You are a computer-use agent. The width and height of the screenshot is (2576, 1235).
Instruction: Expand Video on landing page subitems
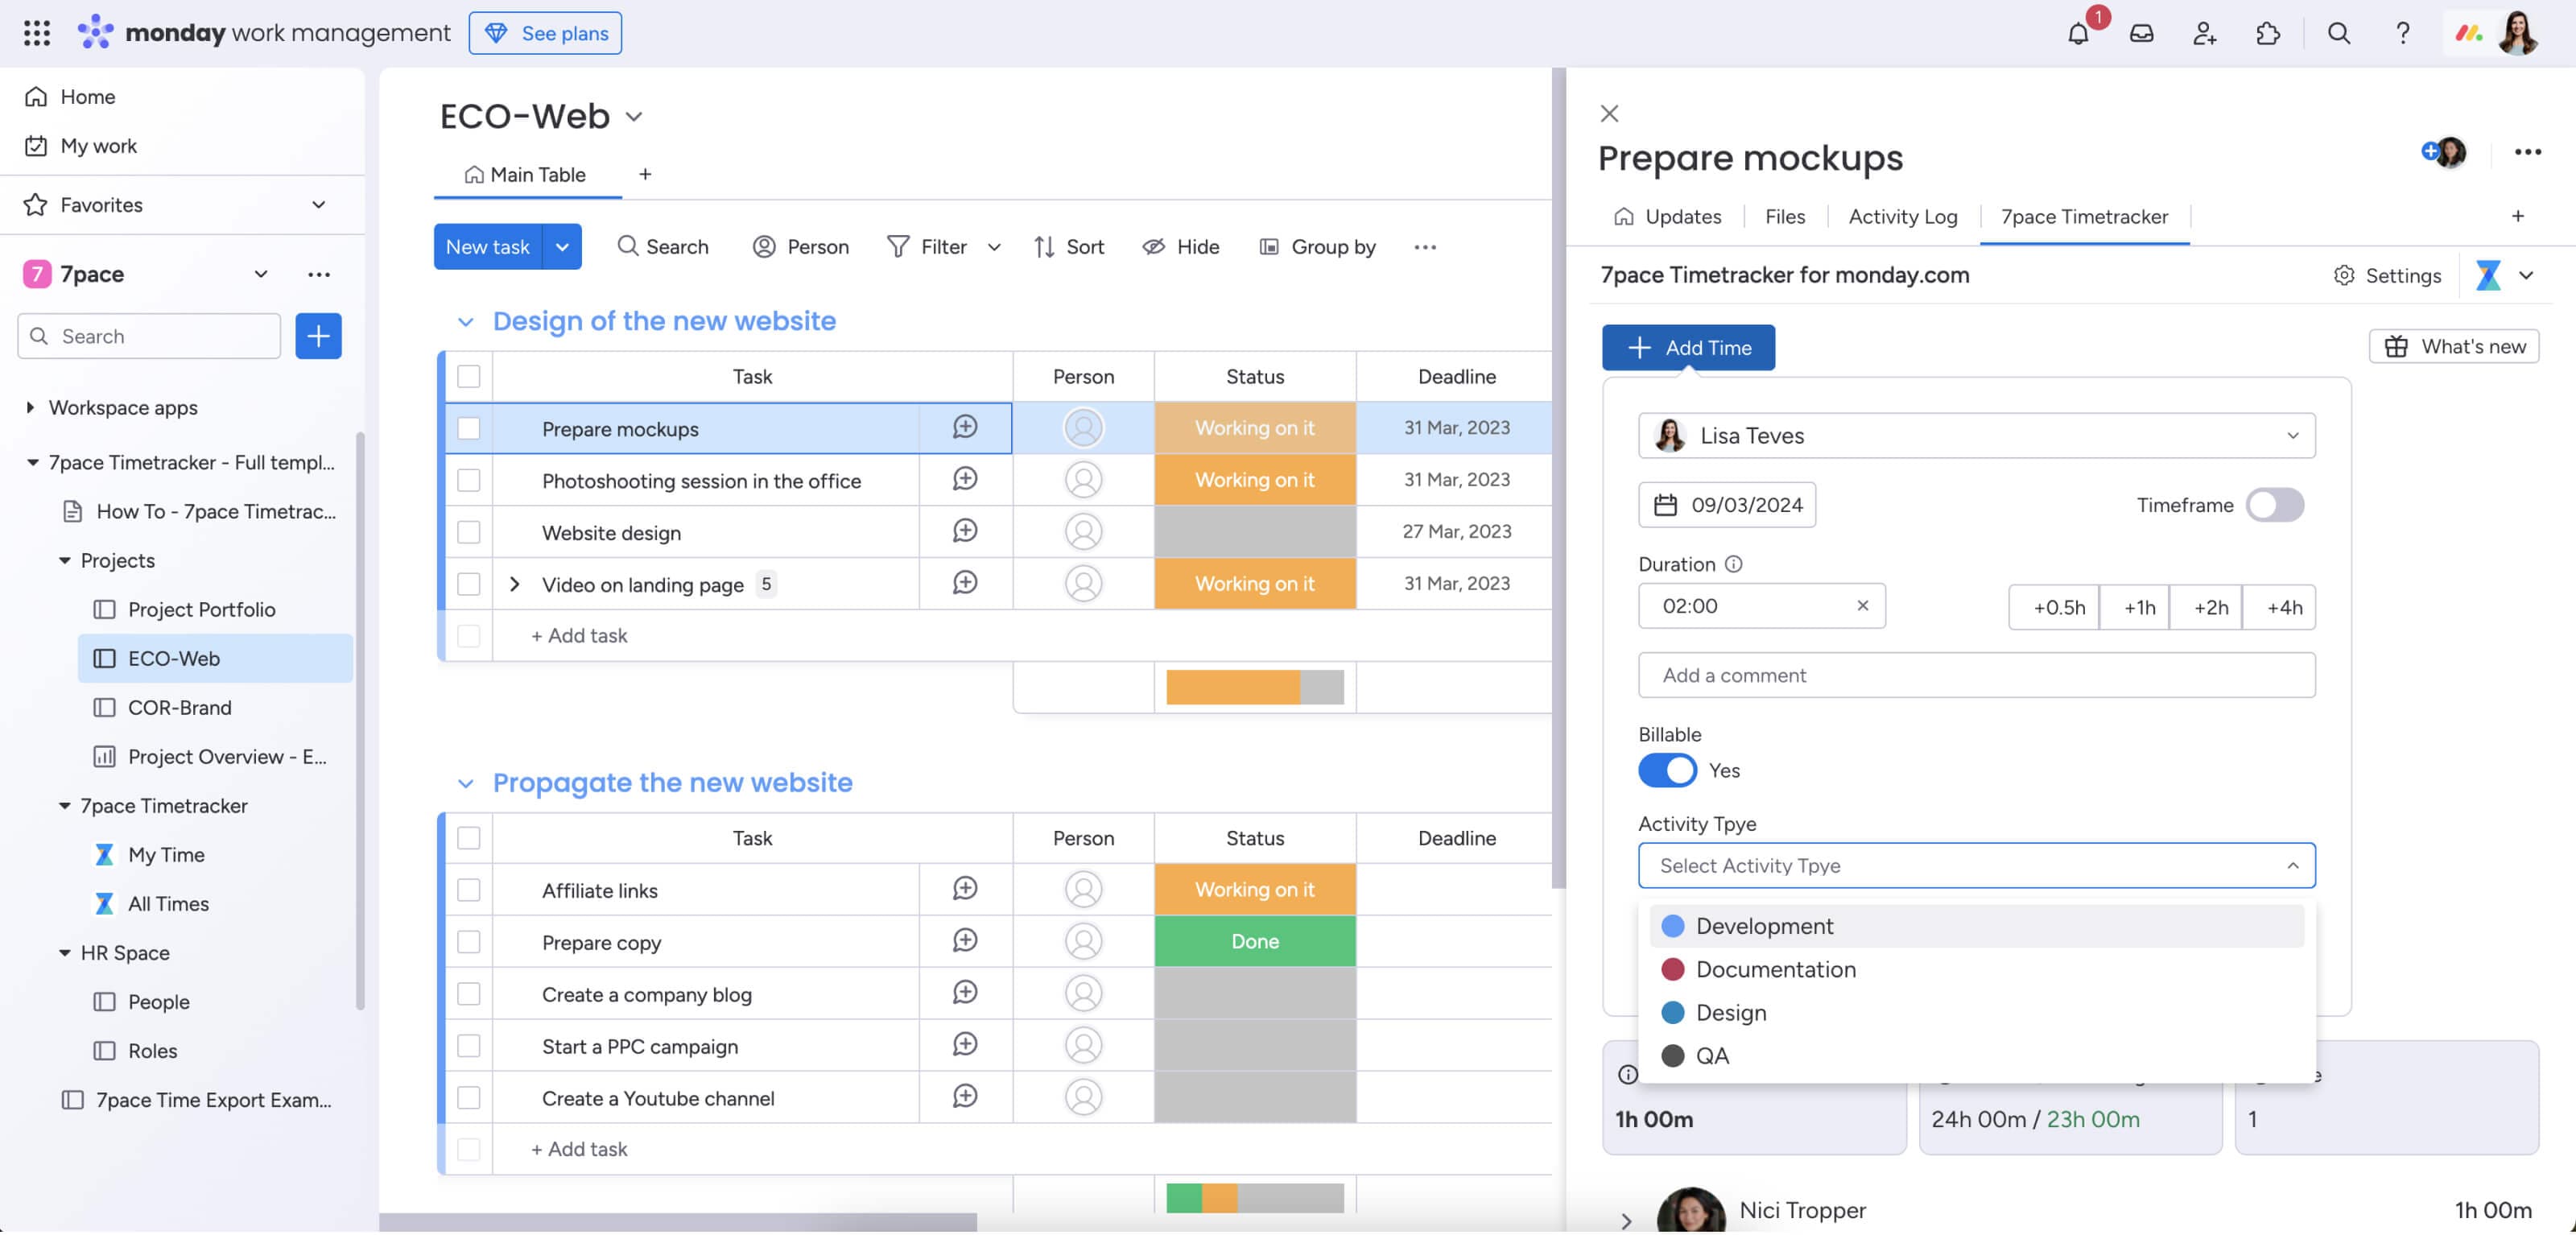[x=514, y=584]
